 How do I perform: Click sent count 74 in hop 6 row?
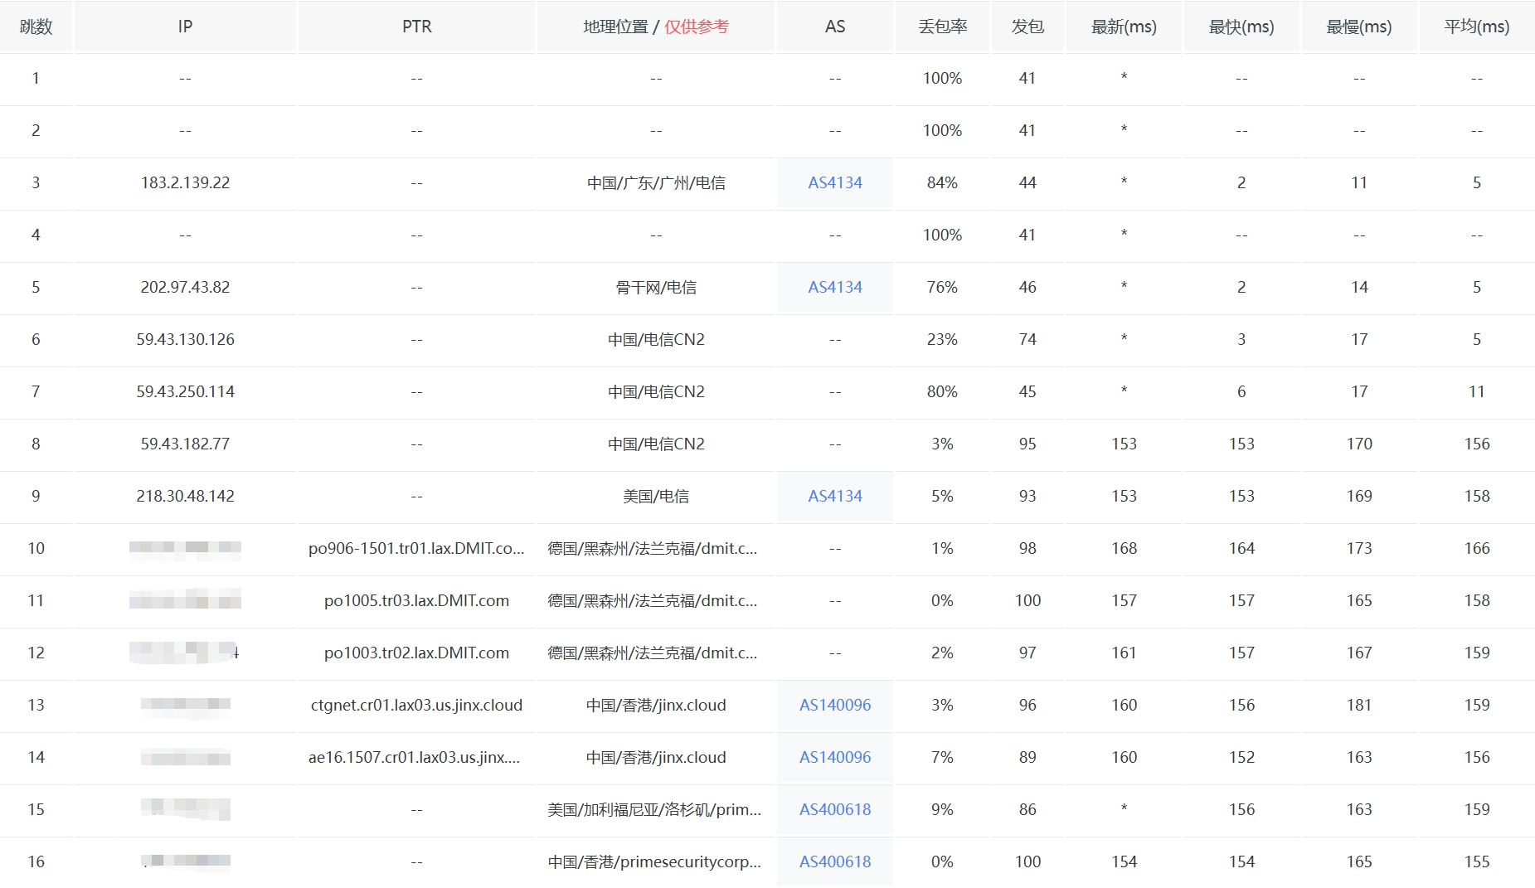point(1027,339)
